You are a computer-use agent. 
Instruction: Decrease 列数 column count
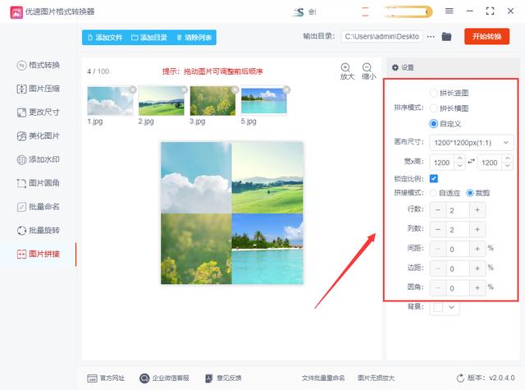pos(438,230)
